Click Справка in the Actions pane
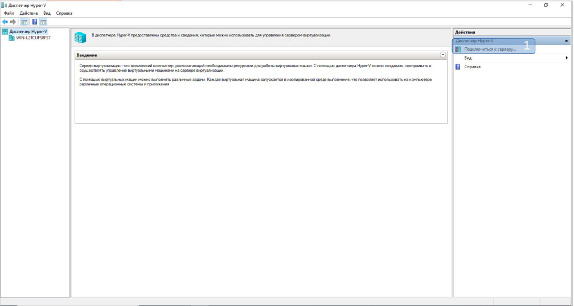 click(x=472, y=67)
